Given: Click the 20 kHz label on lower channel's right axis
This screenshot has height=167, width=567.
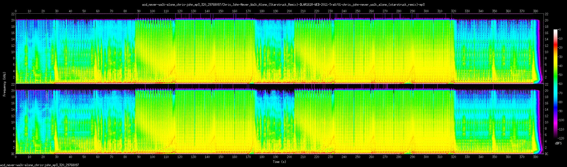Looking at the screenshot, I should pyautogui.click(x=546, y=91).
